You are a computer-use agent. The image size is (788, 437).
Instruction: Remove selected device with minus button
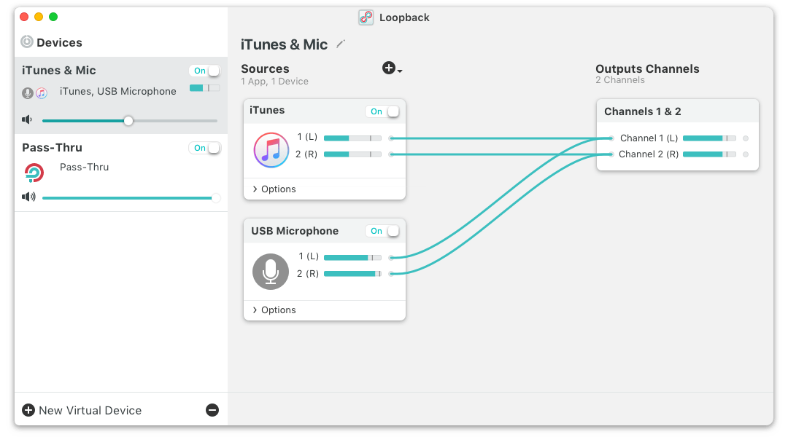[212, 410]
